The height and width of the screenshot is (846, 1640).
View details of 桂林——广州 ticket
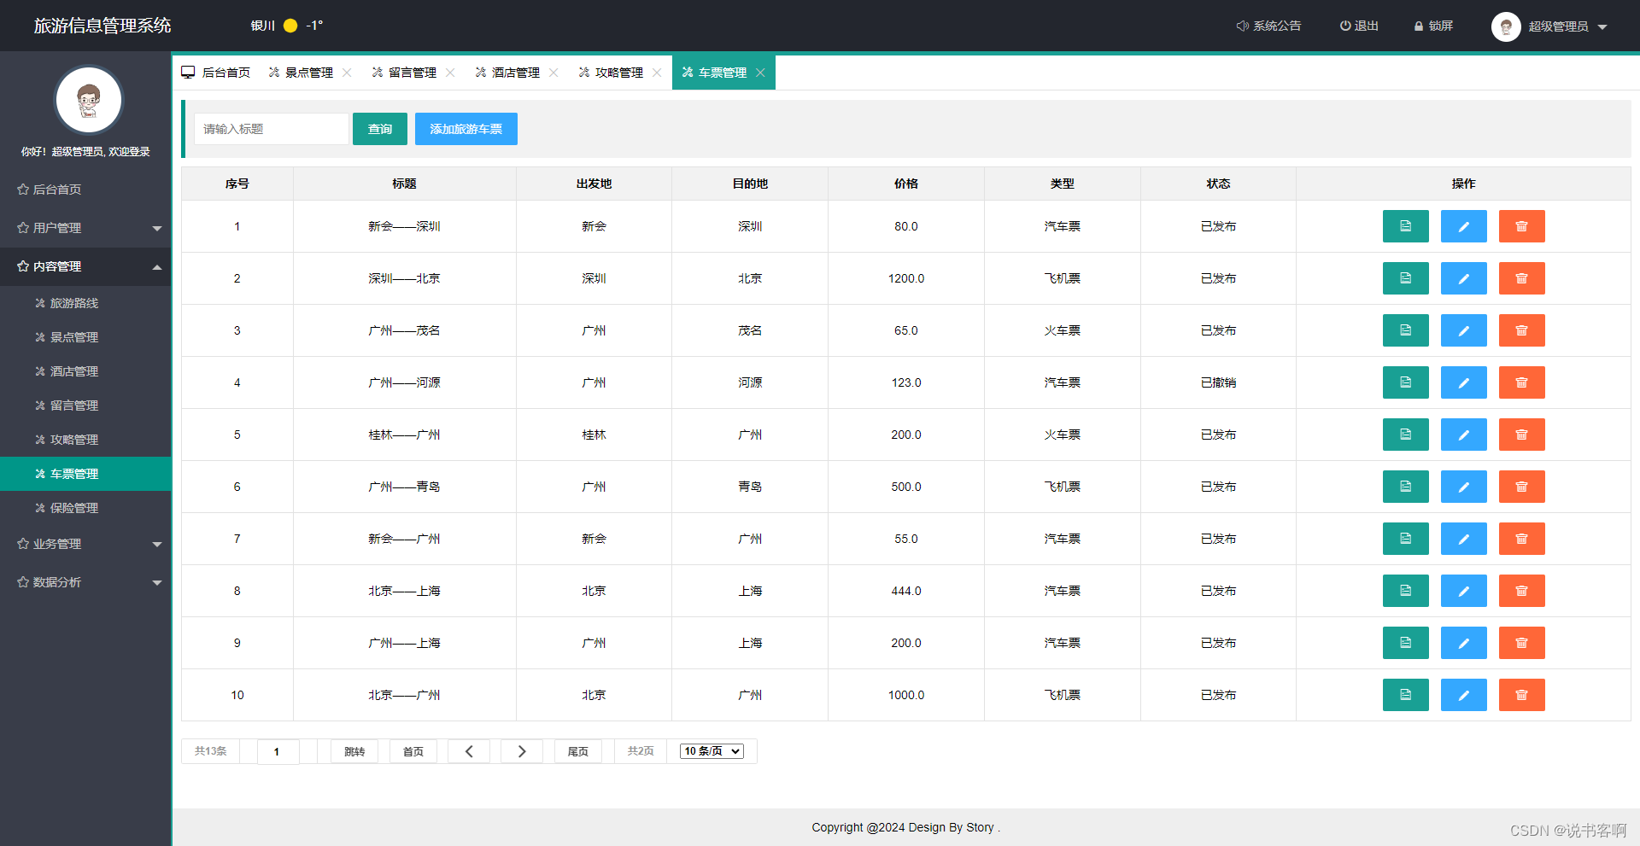(x=1405, y=435)
